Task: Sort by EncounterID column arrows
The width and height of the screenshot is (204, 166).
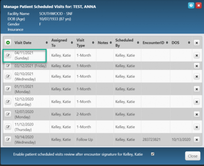Action: point(167,43)
